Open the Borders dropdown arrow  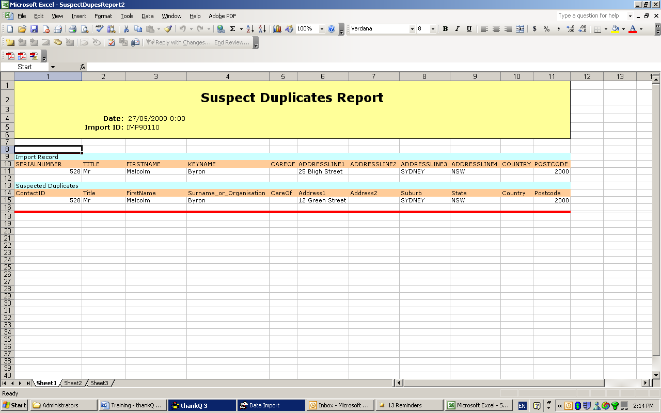(606, 29)
